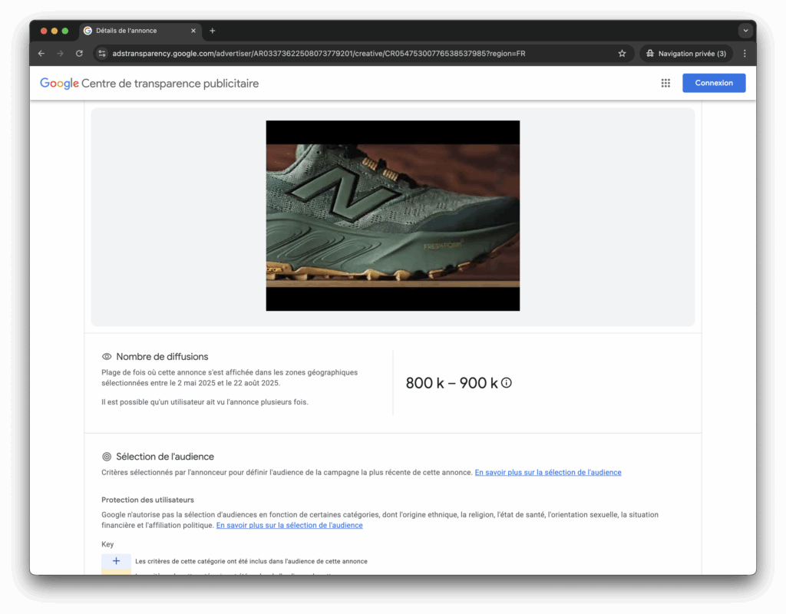Click the eye icon beside Nombre de diffusions
Image resolution: width=786 pixels, height=614 pixels.
coord(106,356)
